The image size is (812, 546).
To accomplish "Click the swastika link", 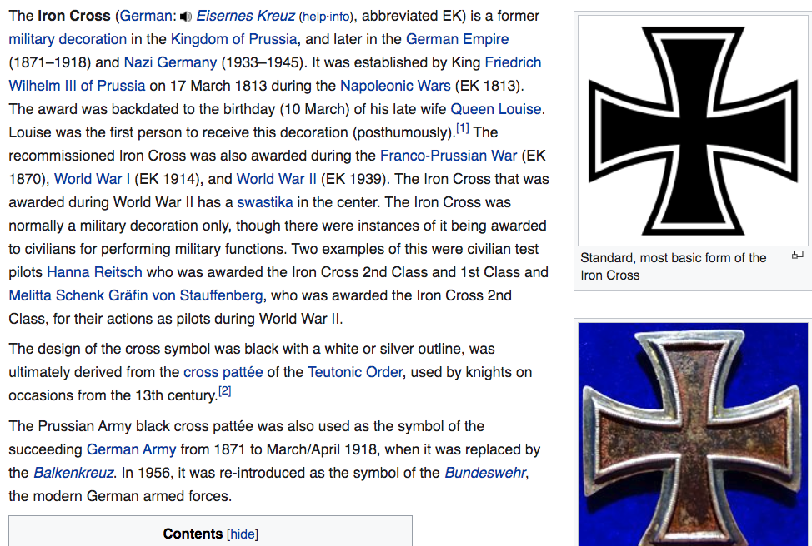I will coord(265,202).
